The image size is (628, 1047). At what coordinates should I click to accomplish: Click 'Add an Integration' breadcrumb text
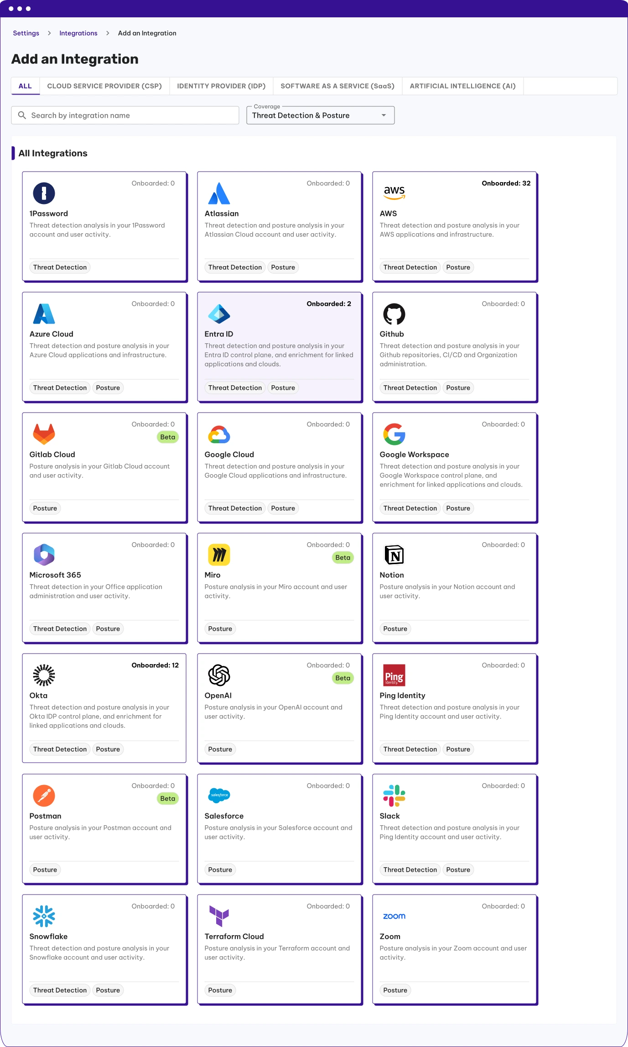(147, 33)
